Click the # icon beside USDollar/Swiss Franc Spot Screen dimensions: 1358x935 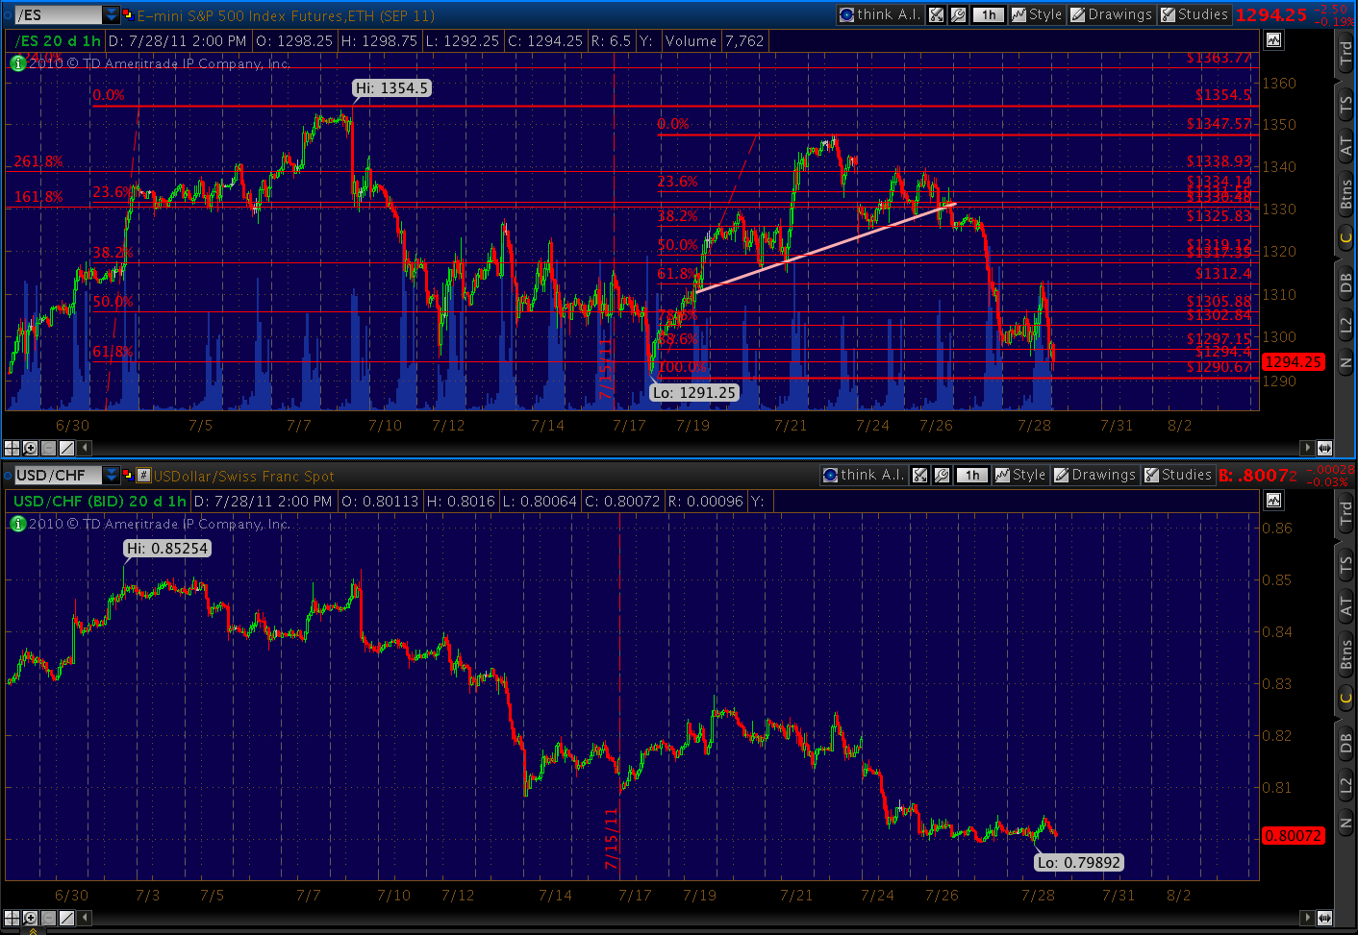tap(144, 475)
